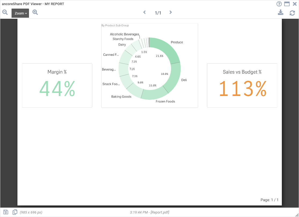This screenshot has height=217, width=299.
Task: Open the help question mark icon
Action: pyautogui.click(x=279, y=4)
